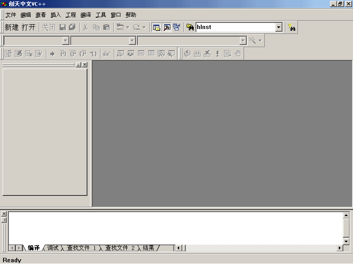The image size is (353, 264).
Task: Click the Break Execution icon
Action: pyautogui.click(x=29, y=54)
